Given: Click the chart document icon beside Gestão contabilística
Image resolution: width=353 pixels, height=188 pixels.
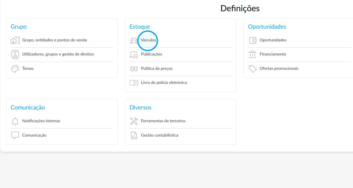Looking at the screenshot, I should click(134, 135).
